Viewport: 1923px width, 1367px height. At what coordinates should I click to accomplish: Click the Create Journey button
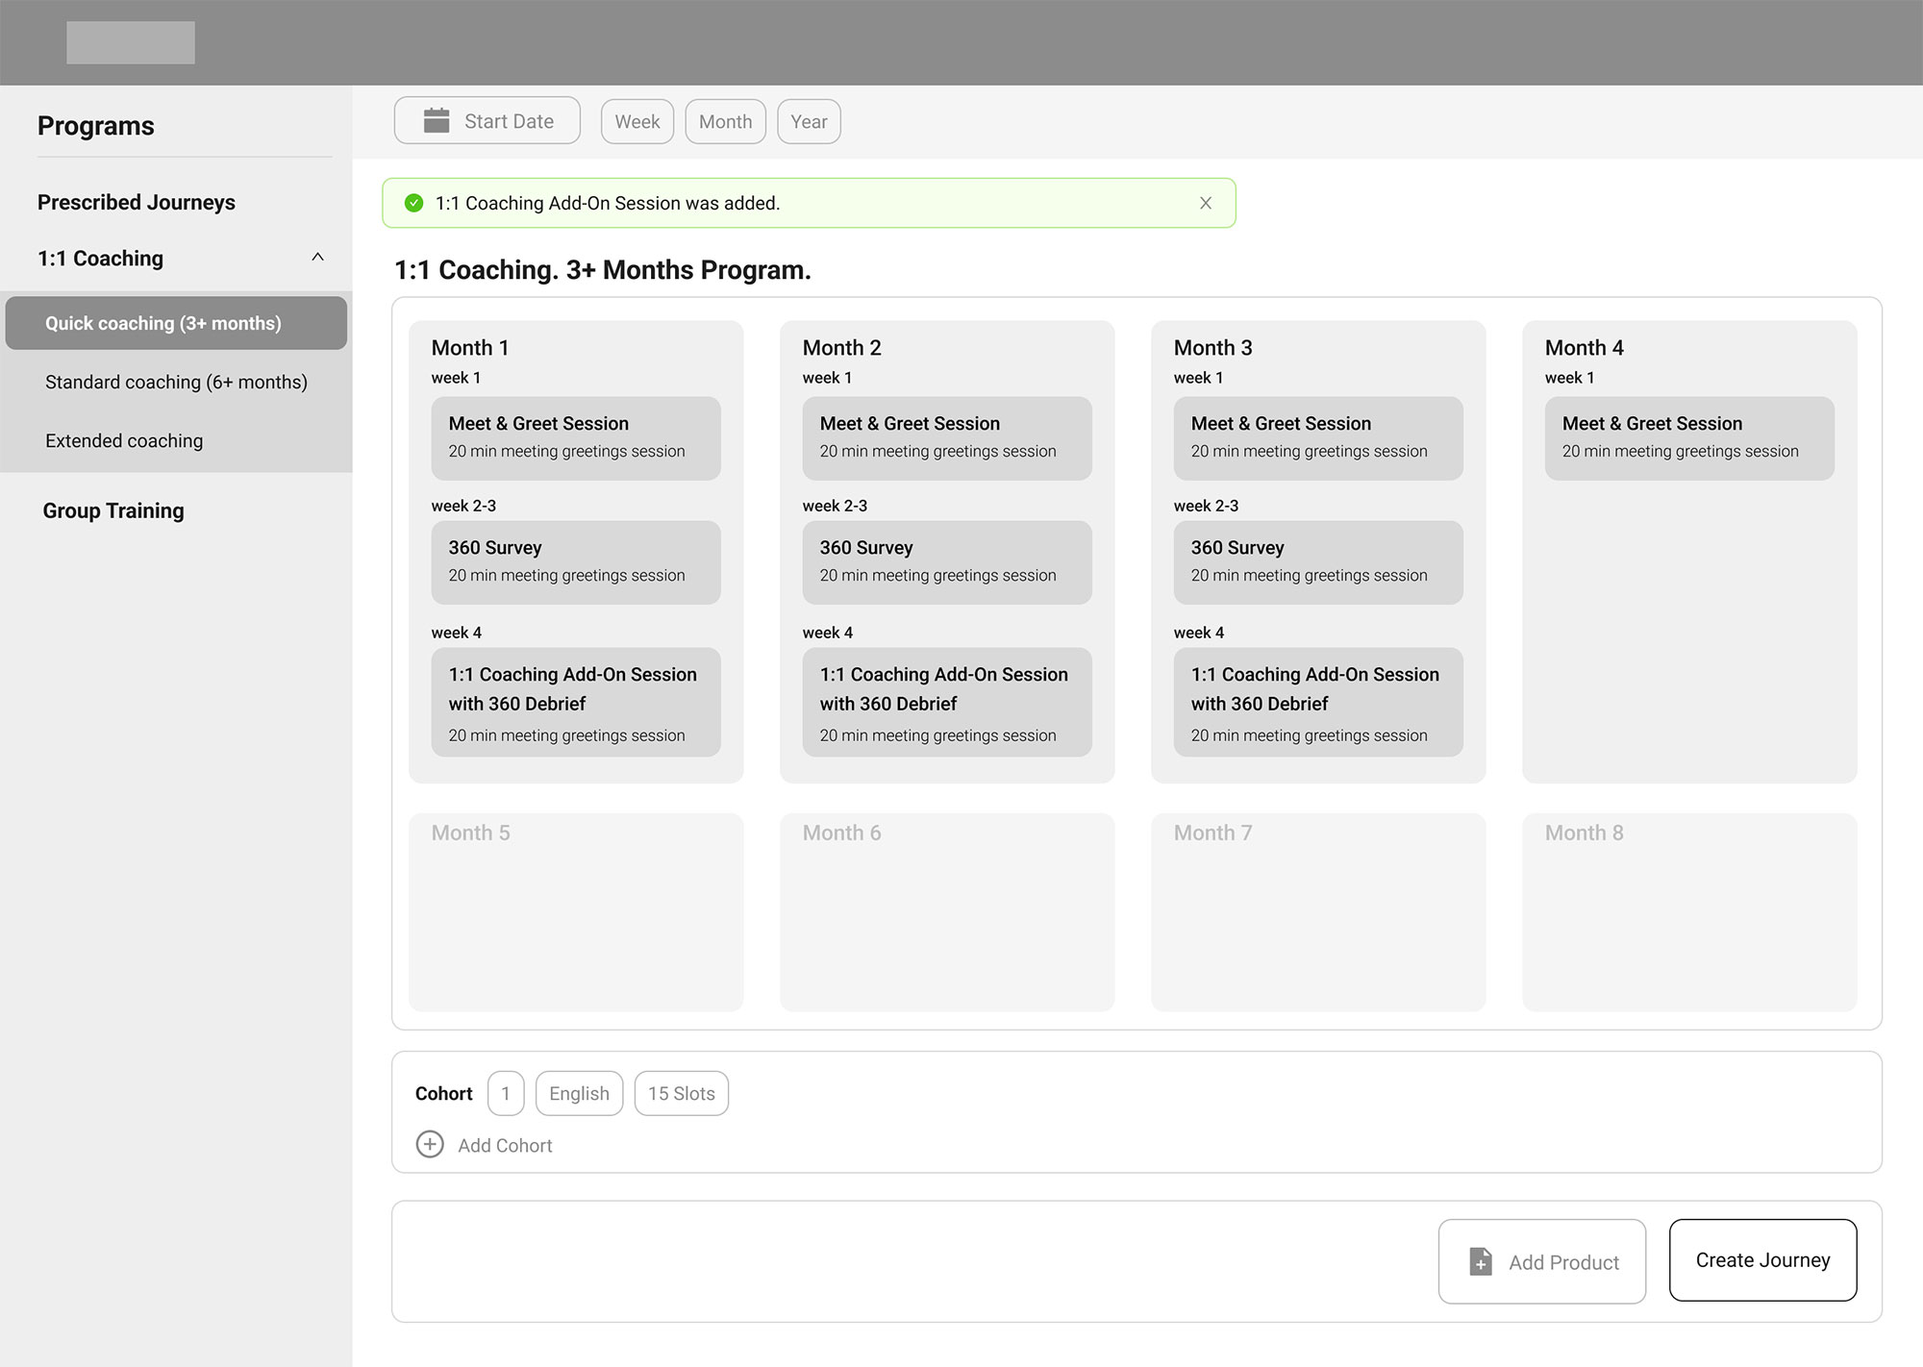pos(1762,1260)
